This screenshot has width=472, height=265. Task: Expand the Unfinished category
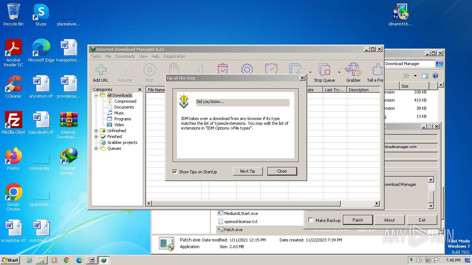pos(96,131)
